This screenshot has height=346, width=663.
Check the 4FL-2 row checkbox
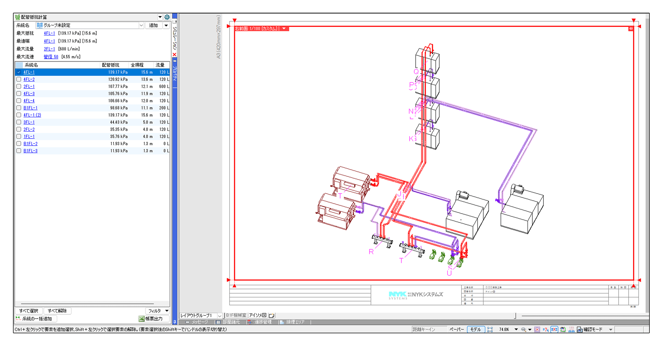(19, 79)
